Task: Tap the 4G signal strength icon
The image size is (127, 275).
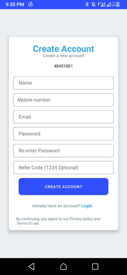Action: (x=101, y=4)
